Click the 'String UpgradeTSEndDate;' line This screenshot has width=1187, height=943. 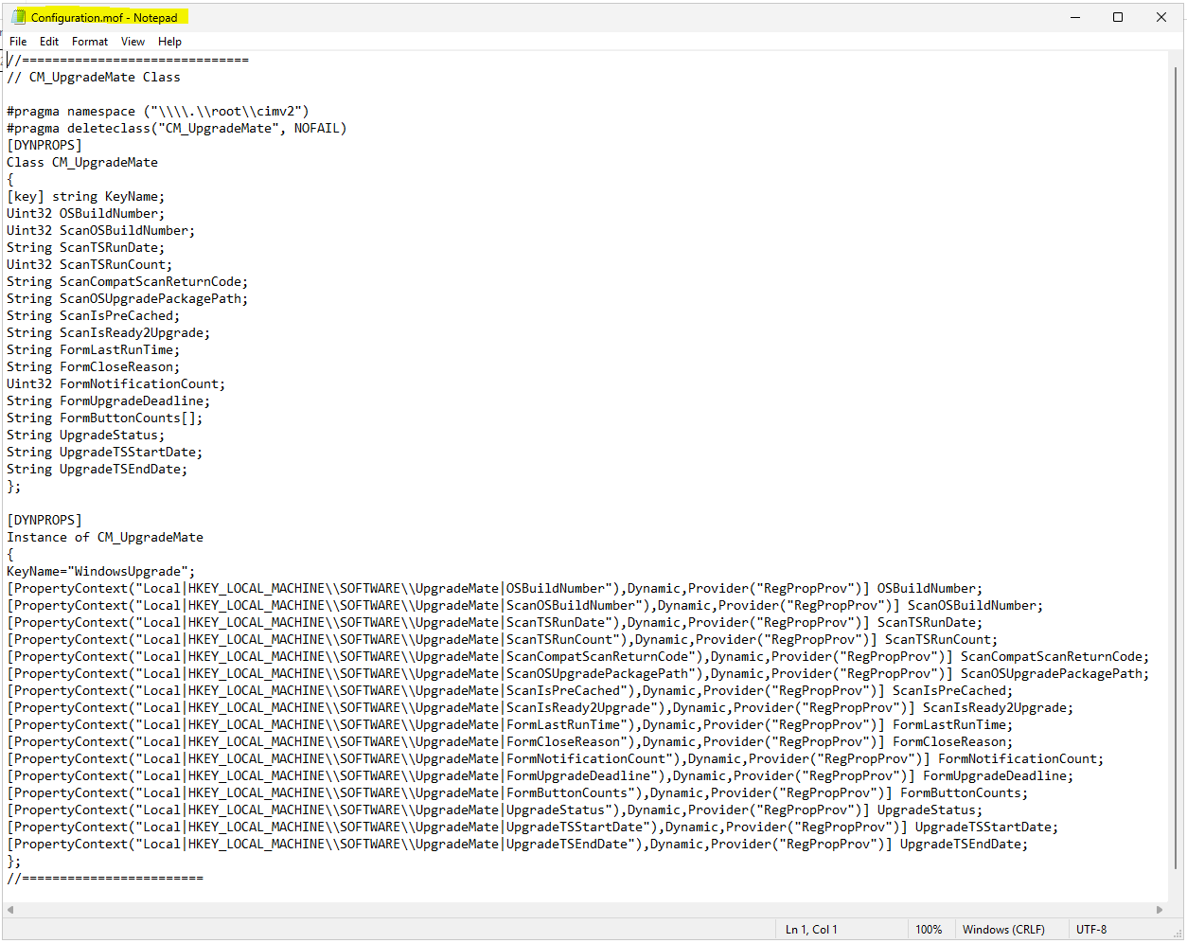click(97, 470)
